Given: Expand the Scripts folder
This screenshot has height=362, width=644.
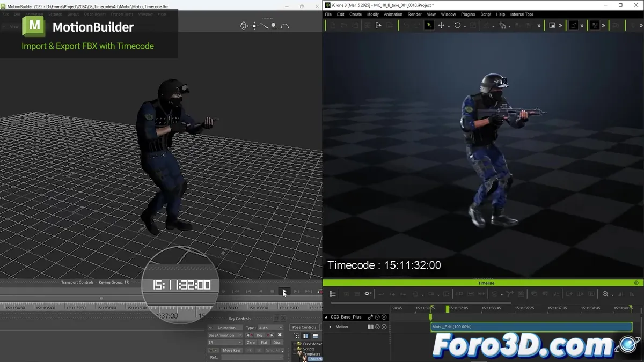Looking at the screenshot, I should [295, 349].
